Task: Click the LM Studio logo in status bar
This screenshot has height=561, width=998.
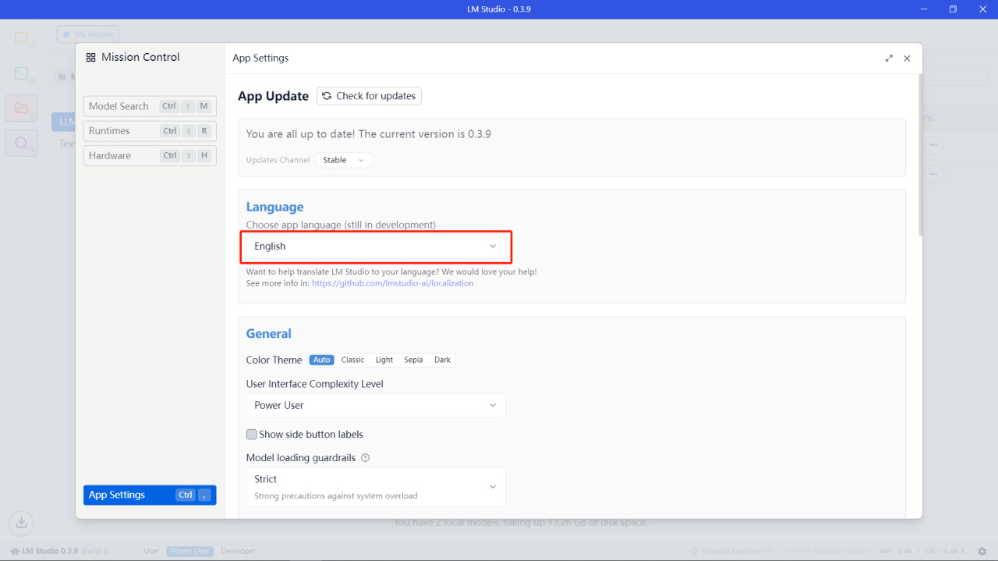Action: pos(15,551)
